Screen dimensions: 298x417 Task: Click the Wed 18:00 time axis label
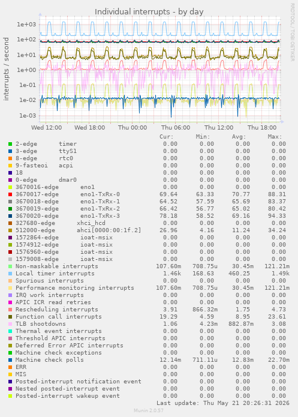(89, 127)
